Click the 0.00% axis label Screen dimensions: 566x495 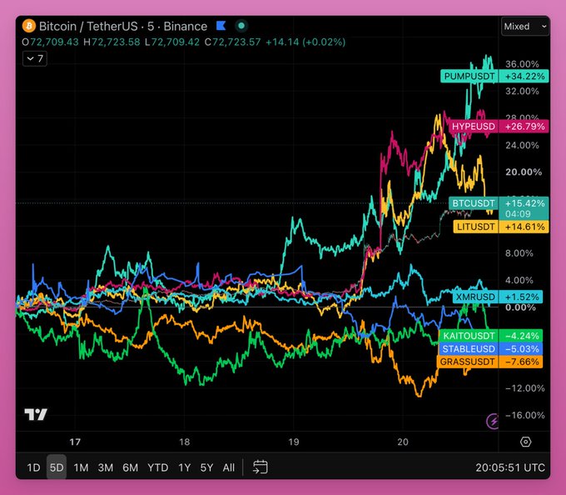[520, 307]
